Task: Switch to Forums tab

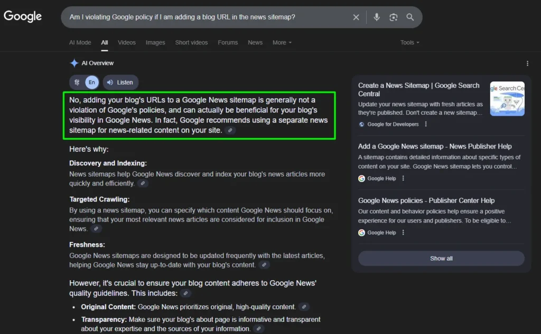Action: (228, 42)
